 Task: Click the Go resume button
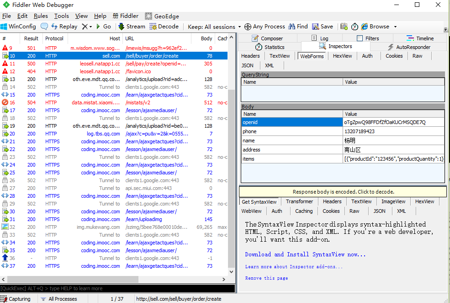click(103, 27)
